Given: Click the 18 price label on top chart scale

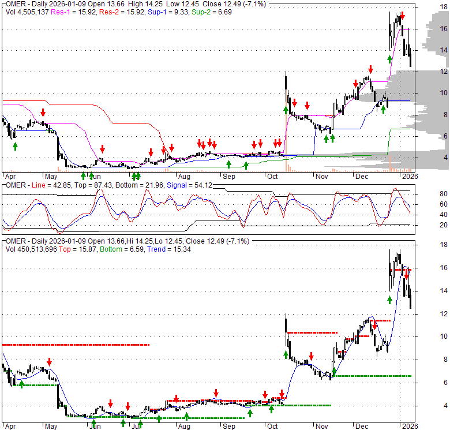Looking at the screenshot, I should (444, 7).
